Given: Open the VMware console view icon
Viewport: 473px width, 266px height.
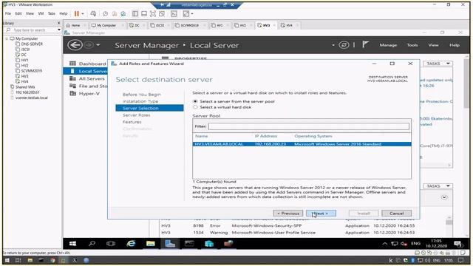Looking at the screenshot, I should pyautogui.click(x=174, y=13).
